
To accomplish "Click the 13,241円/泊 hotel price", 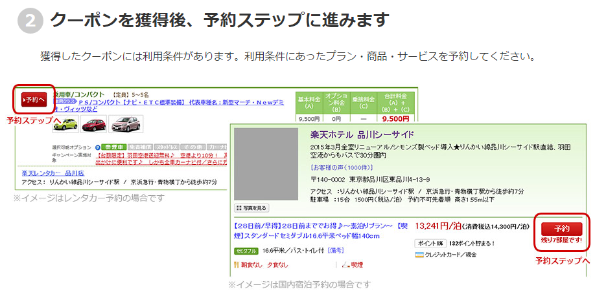I will coord(438,226).
